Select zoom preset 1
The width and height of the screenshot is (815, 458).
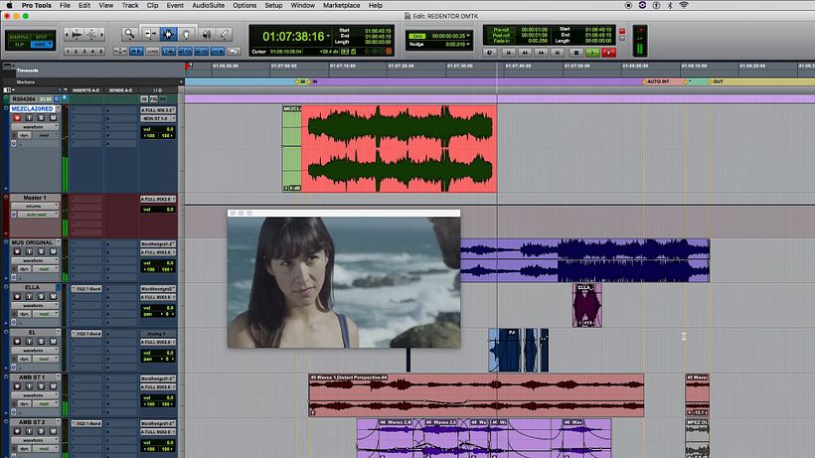(x=68, y=52)
